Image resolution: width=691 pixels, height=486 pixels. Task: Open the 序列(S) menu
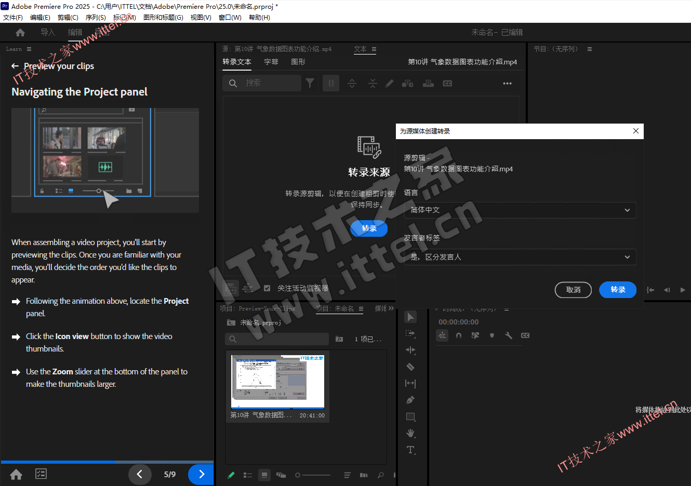96,17
